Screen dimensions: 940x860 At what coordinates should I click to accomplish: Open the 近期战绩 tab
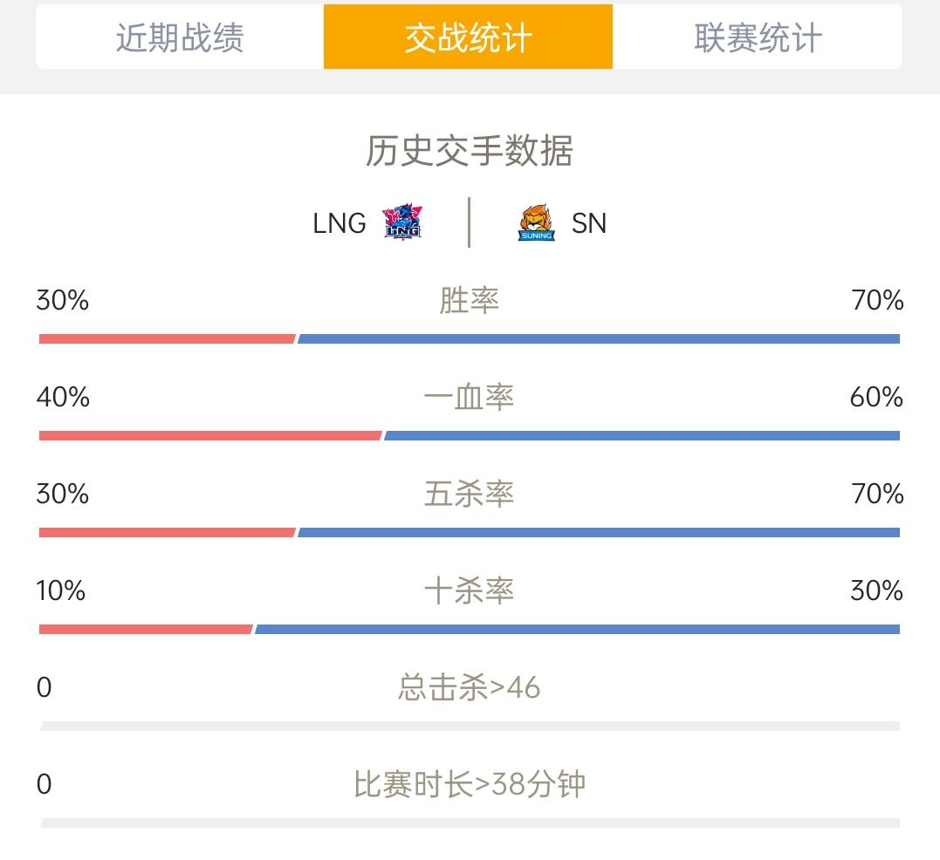point(180,38)
